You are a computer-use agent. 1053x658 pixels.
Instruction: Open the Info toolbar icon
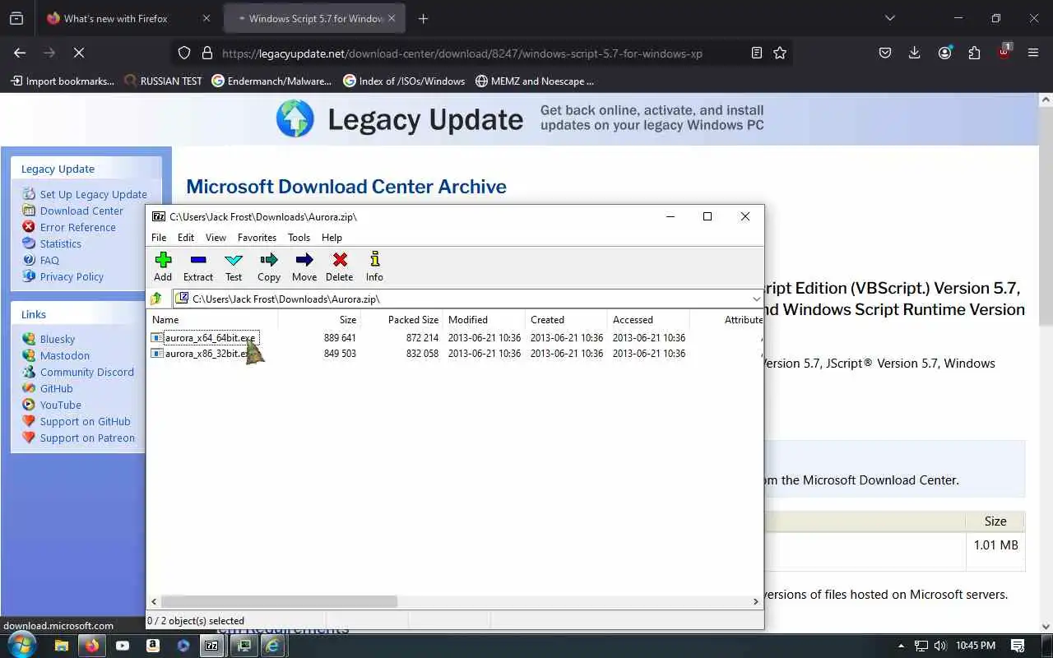click(374, 267)
